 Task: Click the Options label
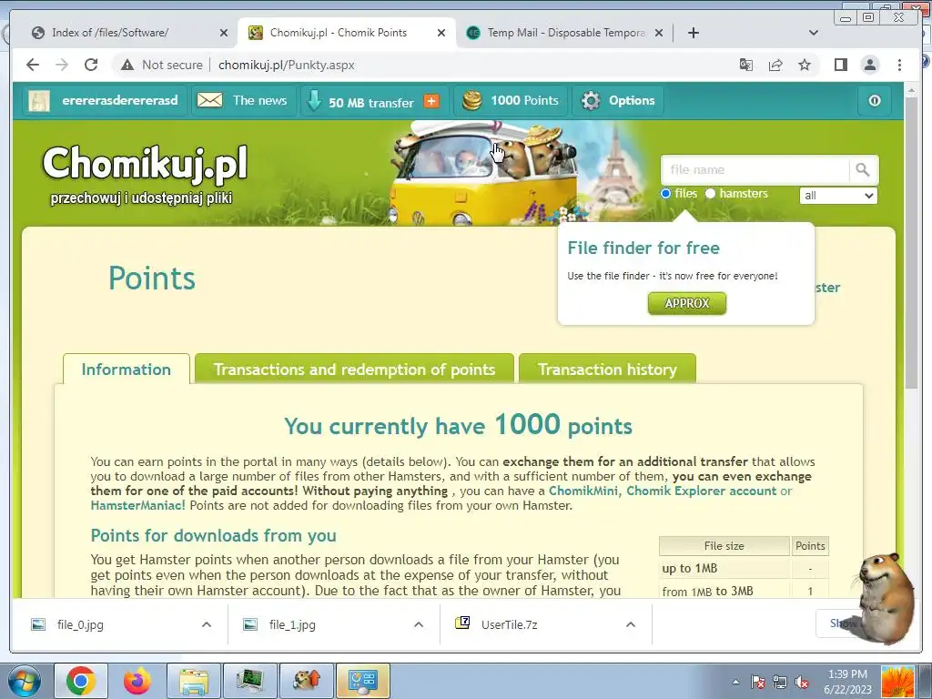tap(632, 100)
